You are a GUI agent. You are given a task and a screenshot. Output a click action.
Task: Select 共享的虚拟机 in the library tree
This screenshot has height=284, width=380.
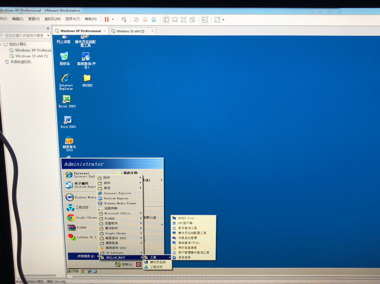[18, 62]
